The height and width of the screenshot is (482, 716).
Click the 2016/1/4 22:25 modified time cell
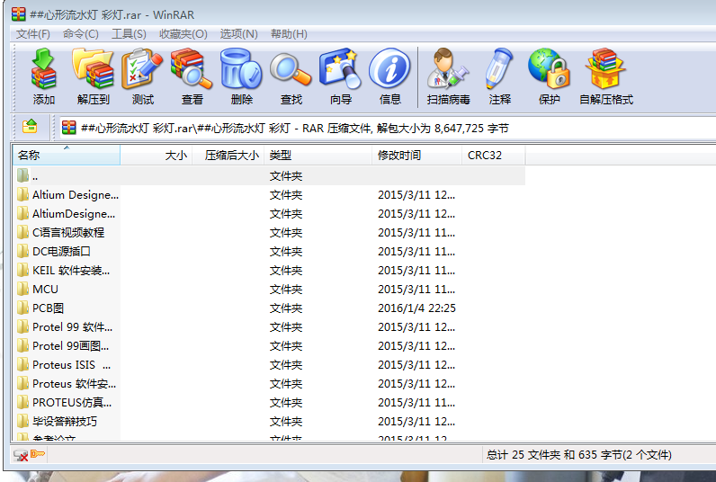tap(416, 308)
